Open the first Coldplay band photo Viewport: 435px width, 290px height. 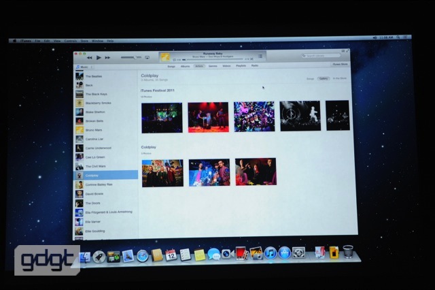click(x=162, y=173)
